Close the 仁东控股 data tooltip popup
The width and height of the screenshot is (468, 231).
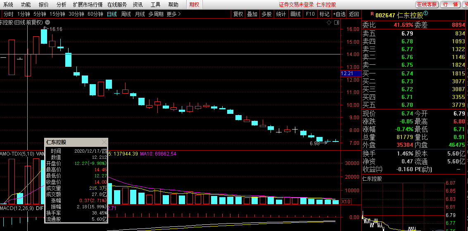[104, 142]
